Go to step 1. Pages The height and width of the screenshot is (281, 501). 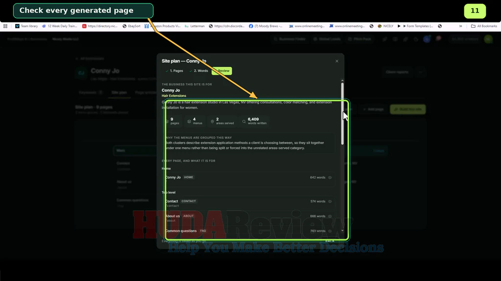click(174, 71)
